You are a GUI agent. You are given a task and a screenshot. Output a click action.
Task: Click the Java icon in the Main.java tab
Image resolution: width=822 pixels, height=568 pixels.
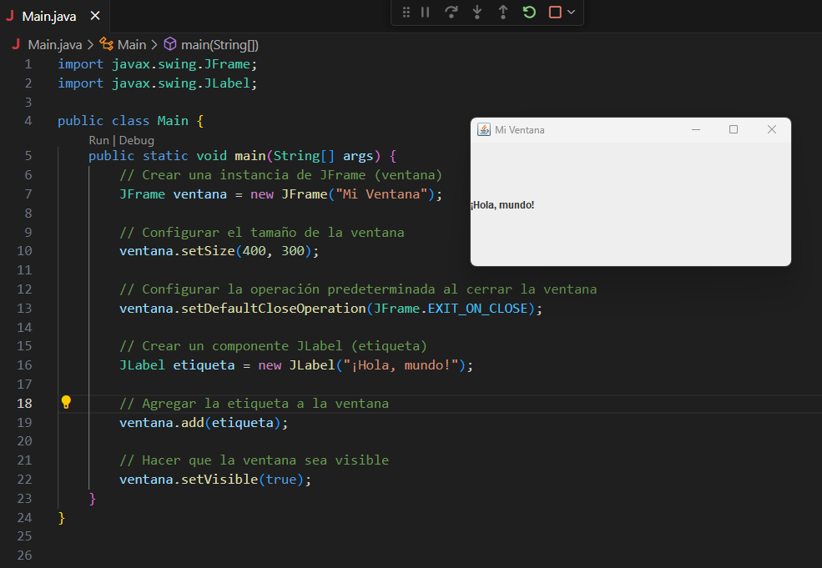pos(10,16)
